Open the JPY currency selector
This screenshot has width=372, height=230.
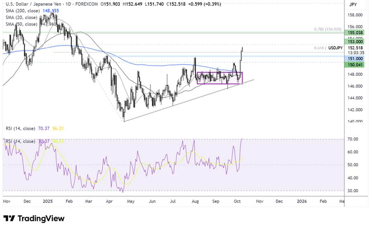point(353,5)
